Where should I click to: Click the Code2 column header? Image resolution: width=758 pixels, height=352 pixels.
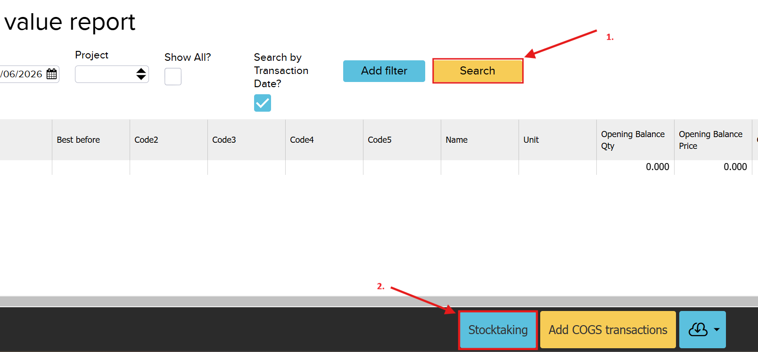point(146,140)
